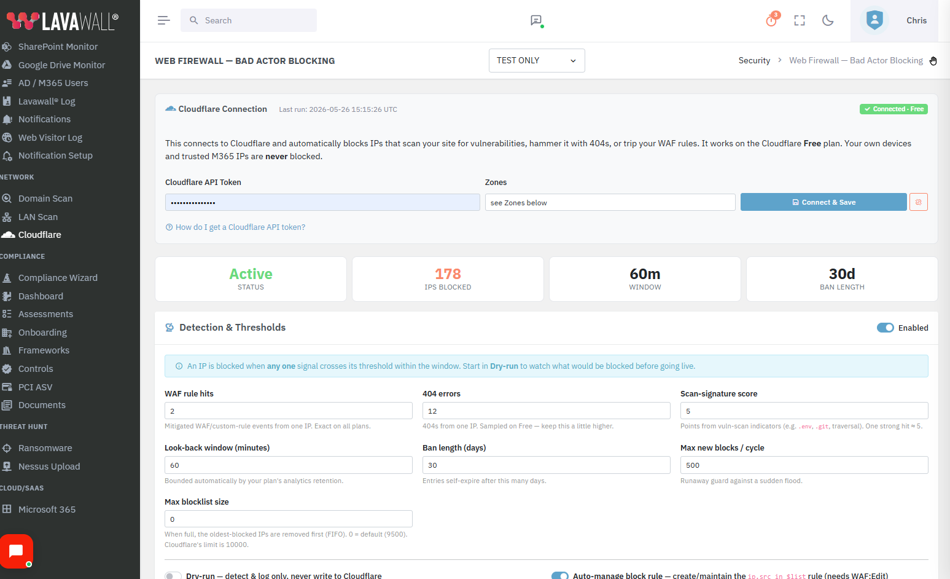Toggle the Dry-run switch
This screenshot has width=950, height=579.
click(x=173, y=576)
